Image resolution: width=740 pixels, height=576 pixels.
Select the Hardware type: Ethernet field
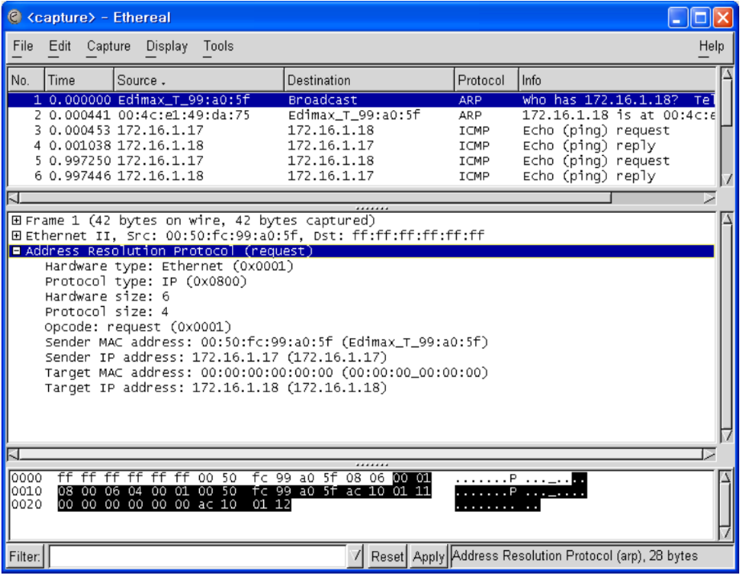click(169, 266)
